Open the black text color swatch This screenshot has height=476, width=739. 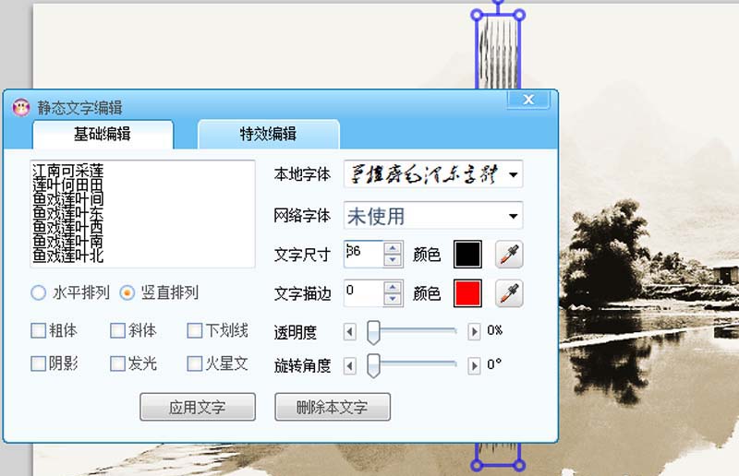tap(467, 255)
